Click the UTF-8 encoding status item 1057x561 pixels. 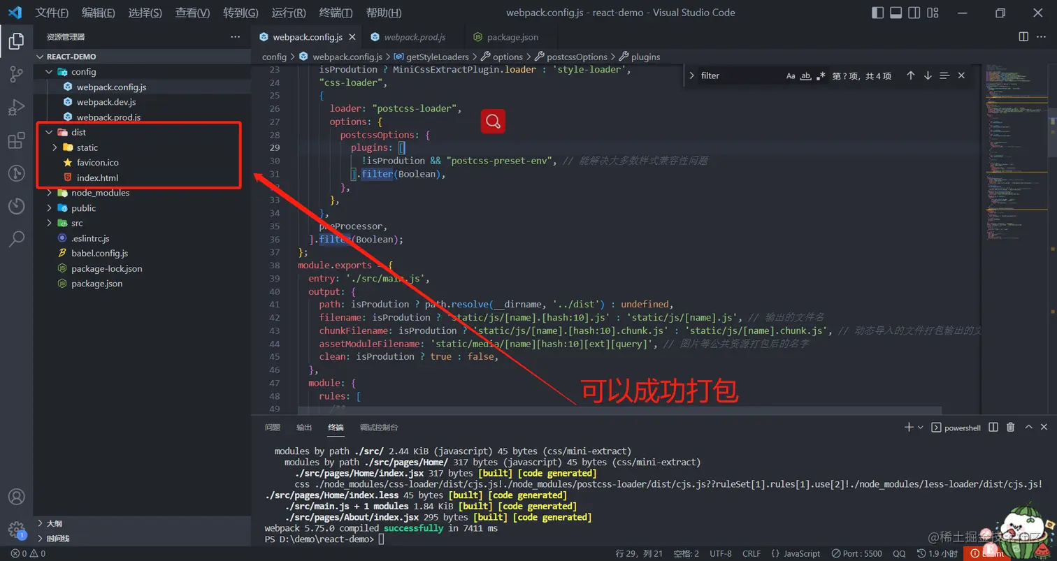pos(721,553)
